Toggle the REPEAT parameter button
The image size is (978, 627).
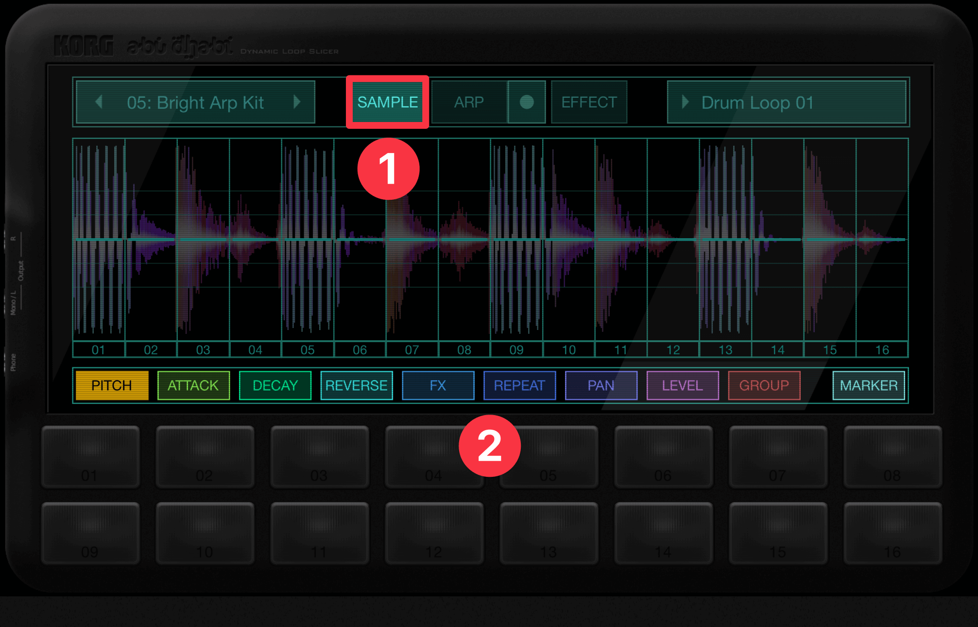pyautogui.click(x=519, y=385)
